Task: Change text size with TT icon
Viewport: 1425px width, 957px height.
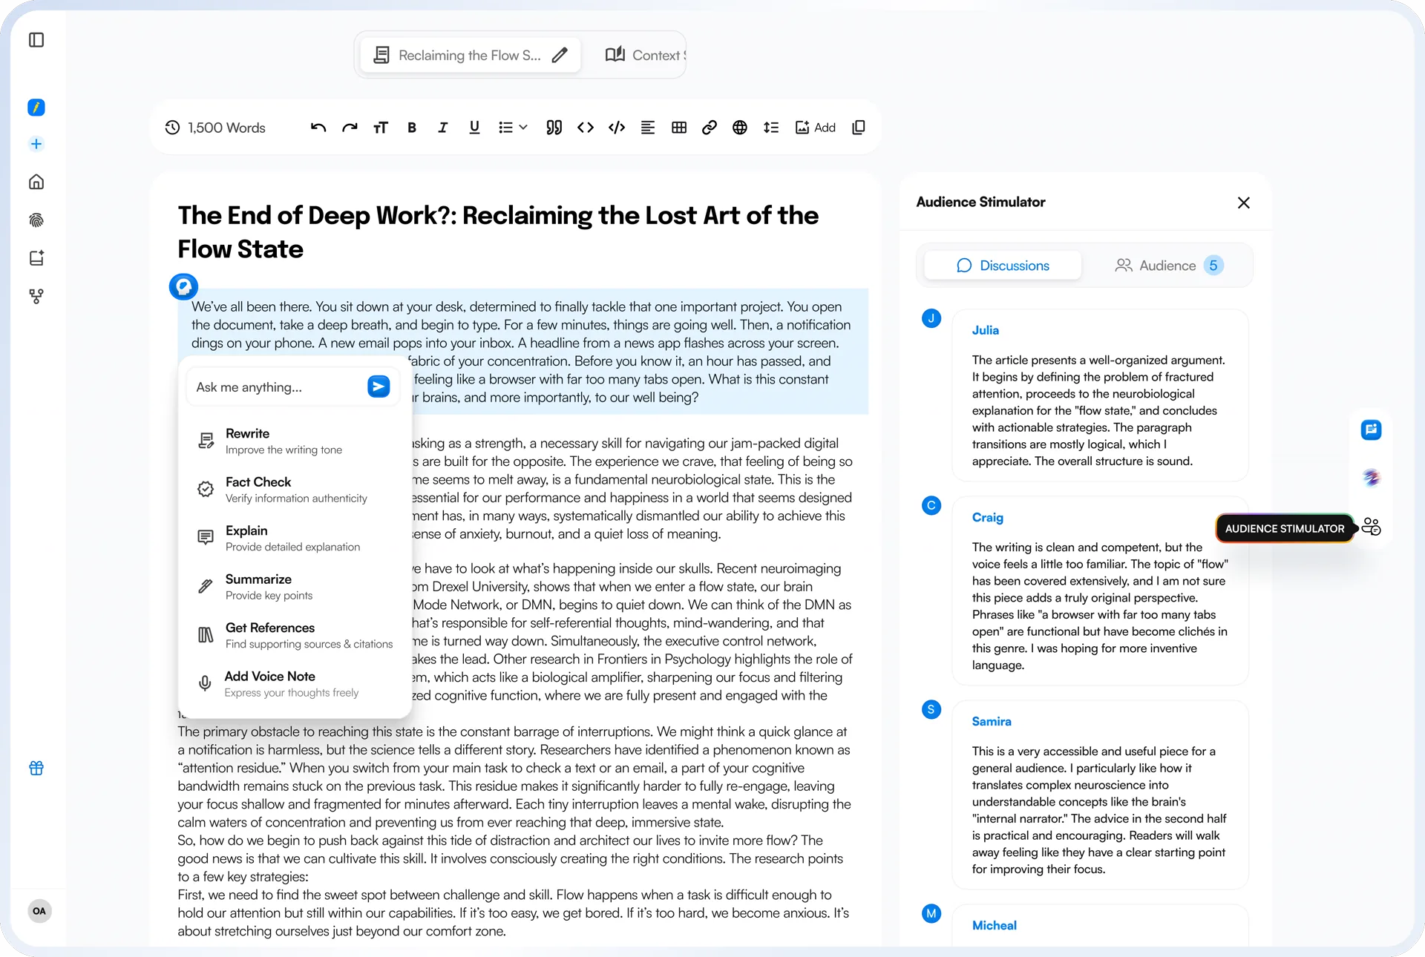Action: 381,128
